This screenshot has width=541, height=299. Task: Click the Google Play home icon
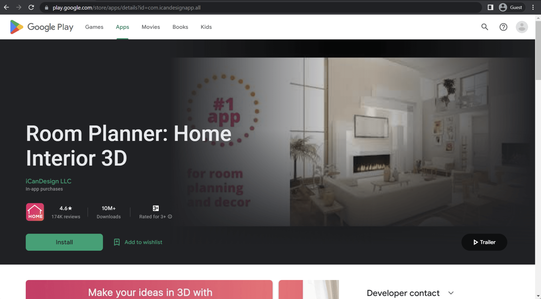pos(16,27)
